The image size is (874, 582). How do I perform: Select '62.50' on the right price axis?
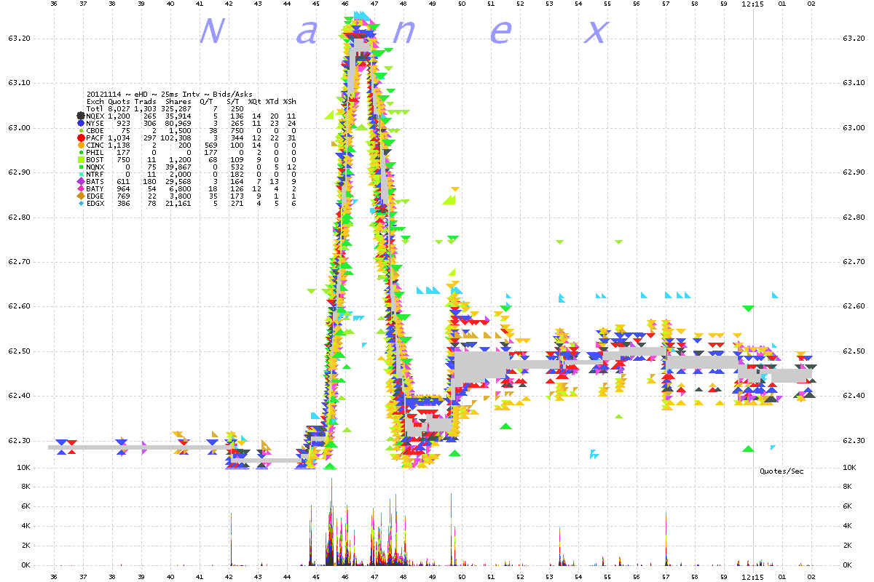(x=853, y=351)
